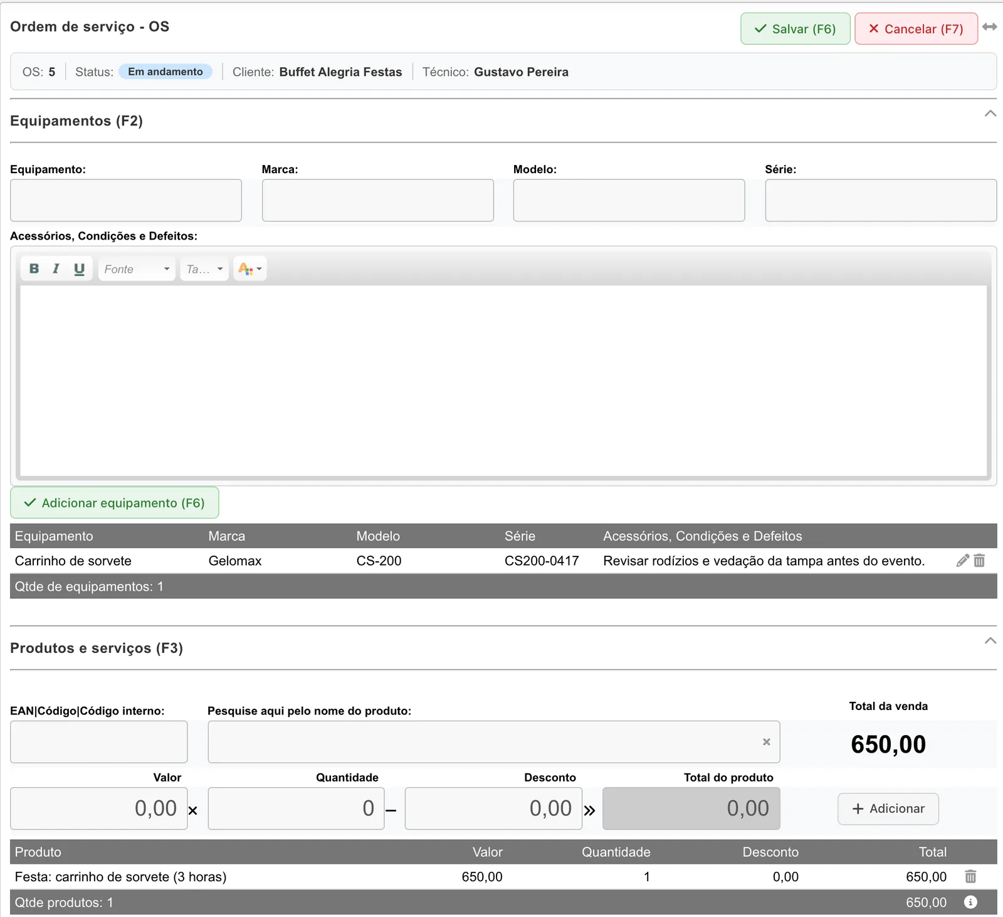Toggle underline formatting in the editor
This screenshot has height=917, width=1003.
tap(79, 268)
